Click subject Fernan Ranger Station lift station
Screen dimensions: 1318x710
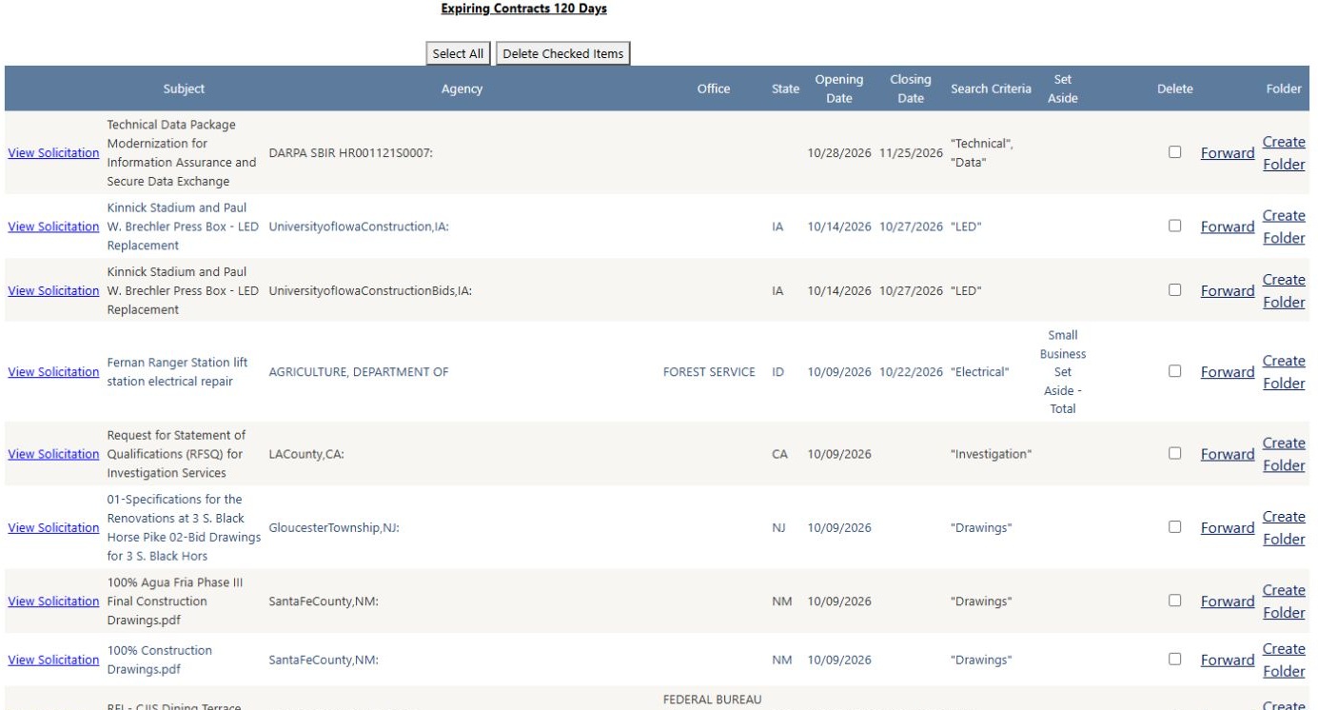(177, 372)
